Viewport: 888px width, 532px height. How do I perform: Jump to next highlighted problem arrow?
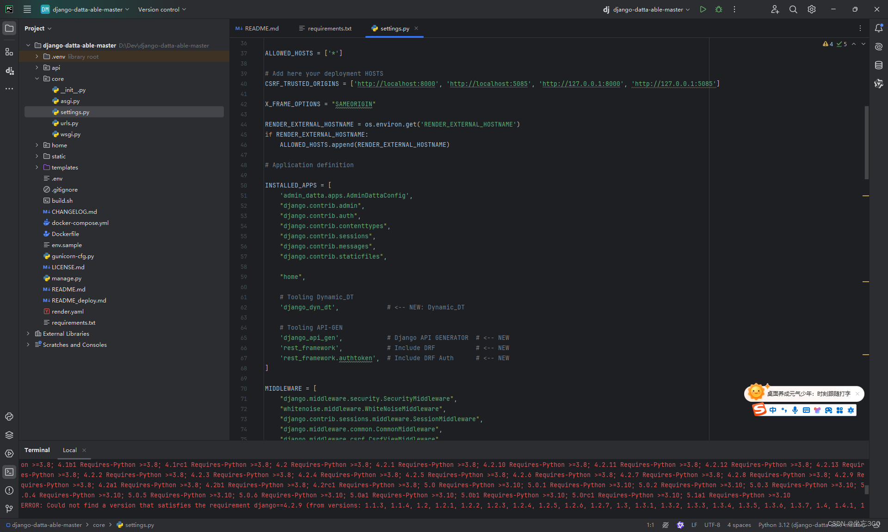click(x=863, y=44)
